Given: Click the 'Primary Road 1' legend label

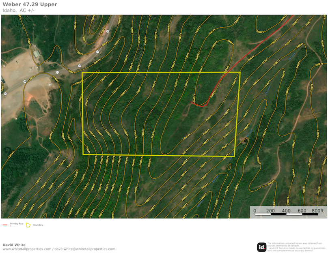Looking at the screenshot, I should tap(17, 225).
